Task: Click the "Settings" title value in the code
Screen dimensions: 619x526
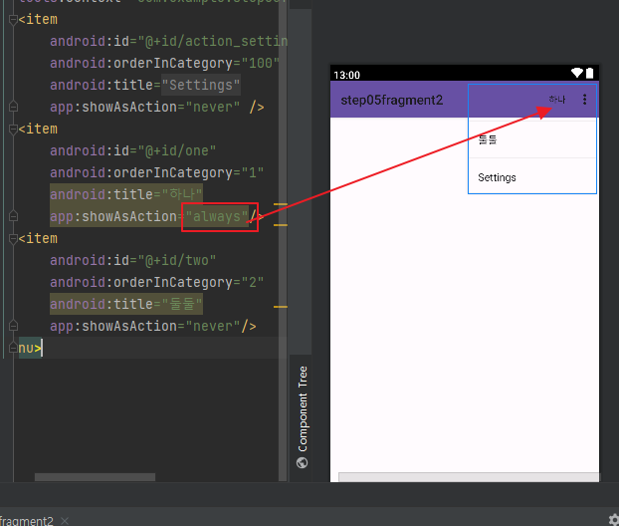Action: [201, 85]
